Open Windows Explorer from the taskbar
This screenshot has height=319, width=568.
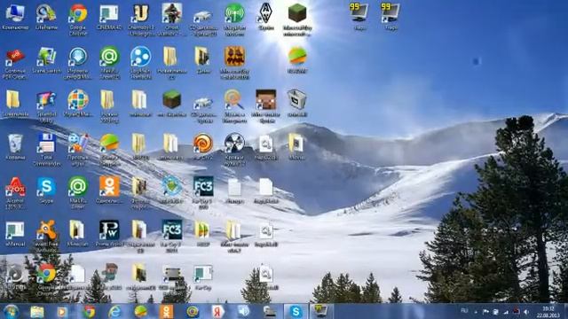(x=37, y=311)
